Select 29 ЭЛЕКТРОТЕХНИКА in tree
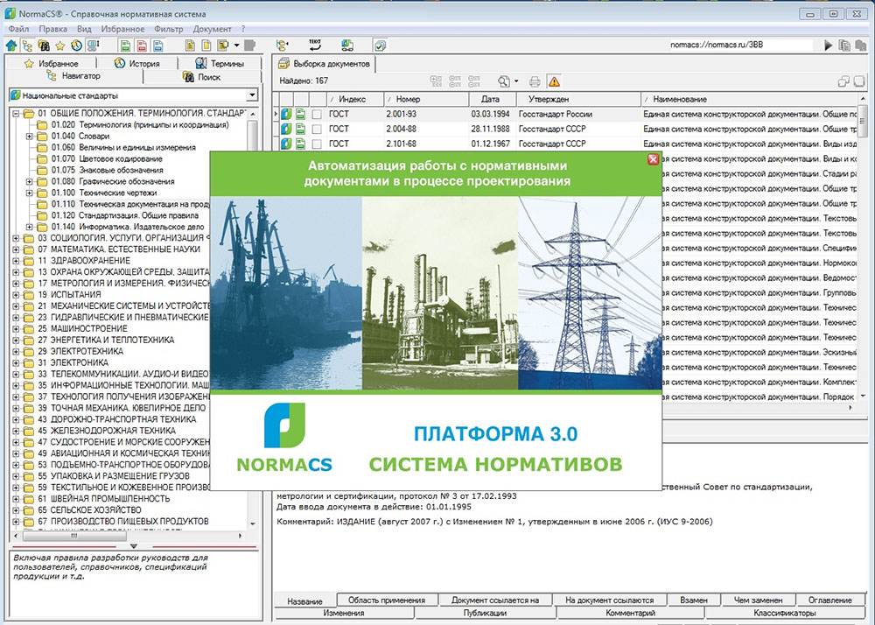The width and height of the screenshot is (875, 625). click(x=80, y=352)
